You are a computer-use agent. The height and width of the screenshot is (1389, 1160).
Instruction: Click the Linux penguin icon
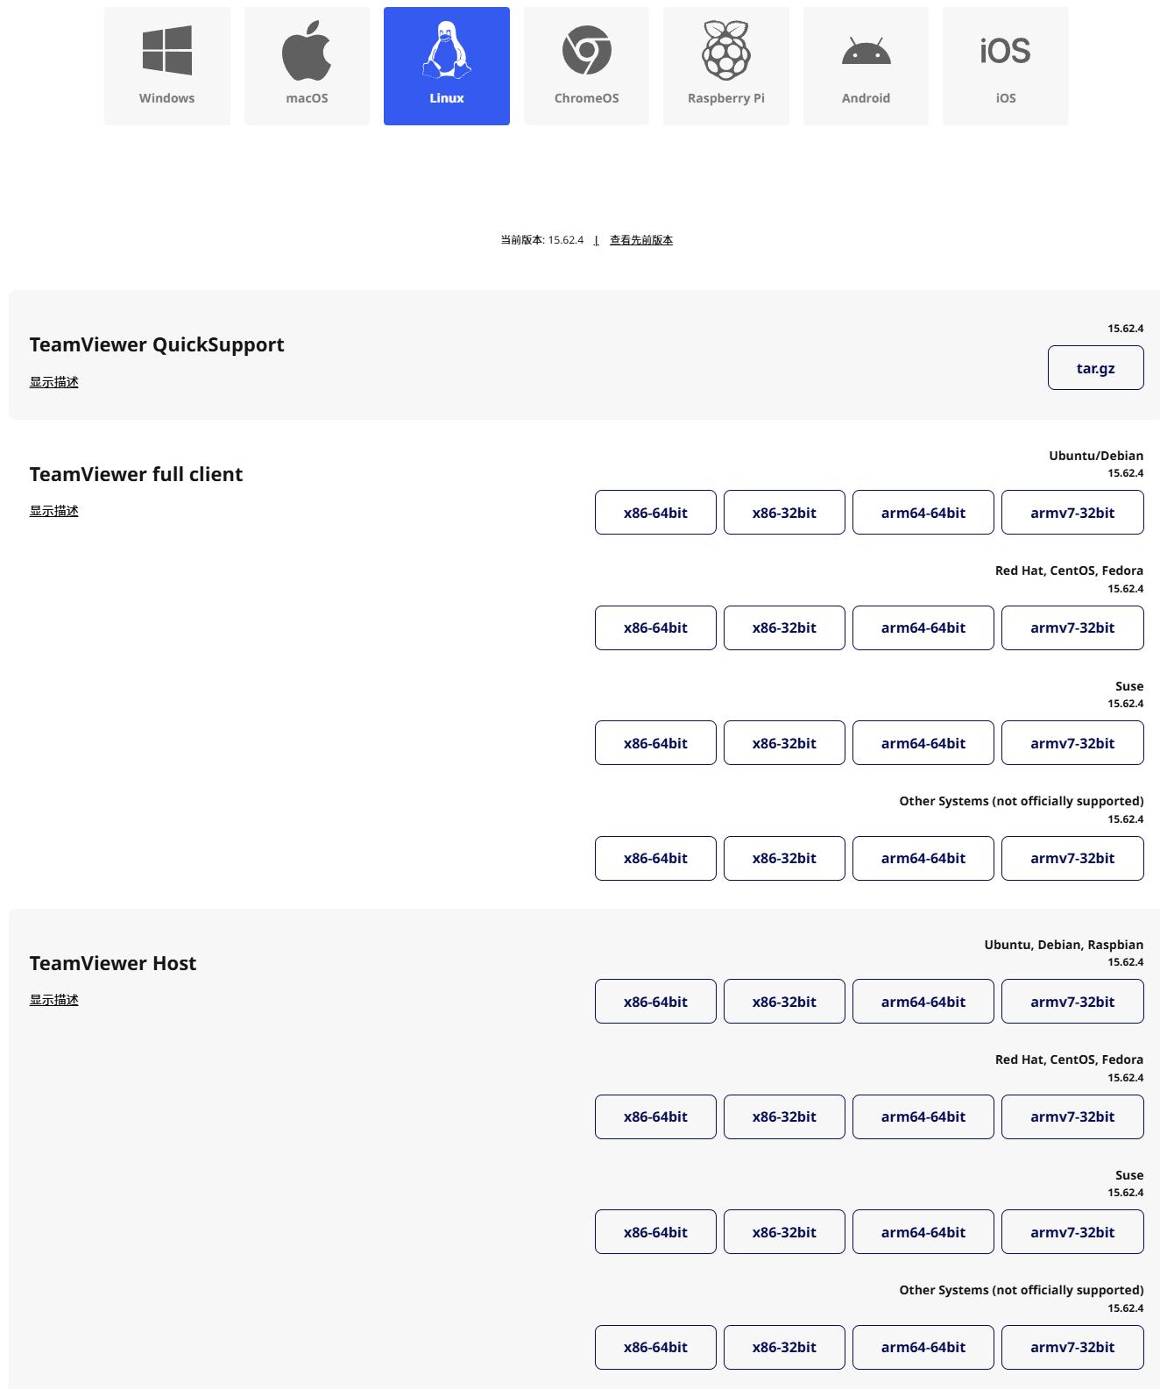coord(447,51)
